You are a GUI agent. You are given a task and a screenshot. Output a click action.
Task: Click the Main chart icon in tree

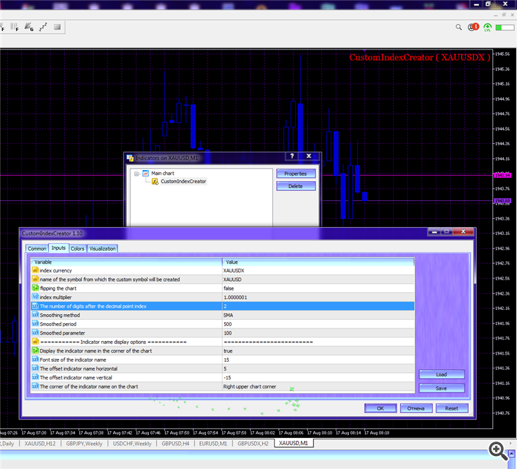pyautogui.click(x=145, y=174)
